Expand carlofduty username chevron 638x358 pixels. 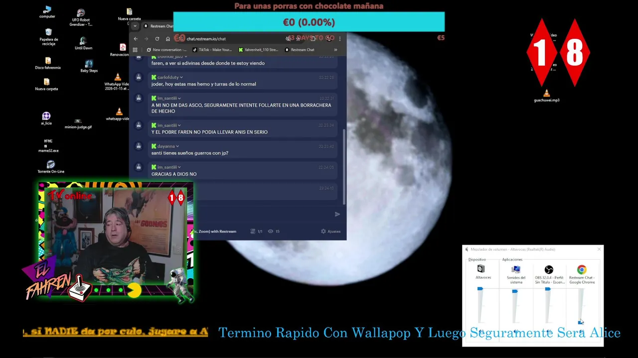coord(181,78)
